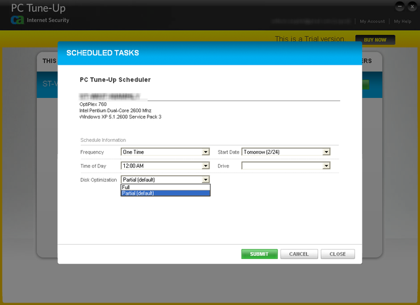Image resolution: width=420 pixels, height=305 pixels.
Task: Expand the Drive dropdown arrow
Action: (x=326, y=166)
